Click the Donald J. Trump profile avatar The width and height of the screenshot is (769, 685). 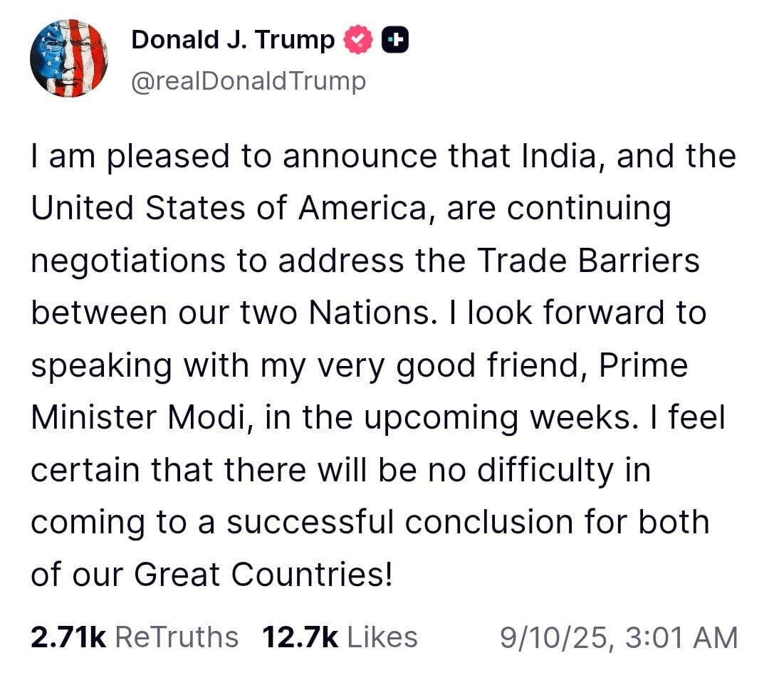(68, 58)
